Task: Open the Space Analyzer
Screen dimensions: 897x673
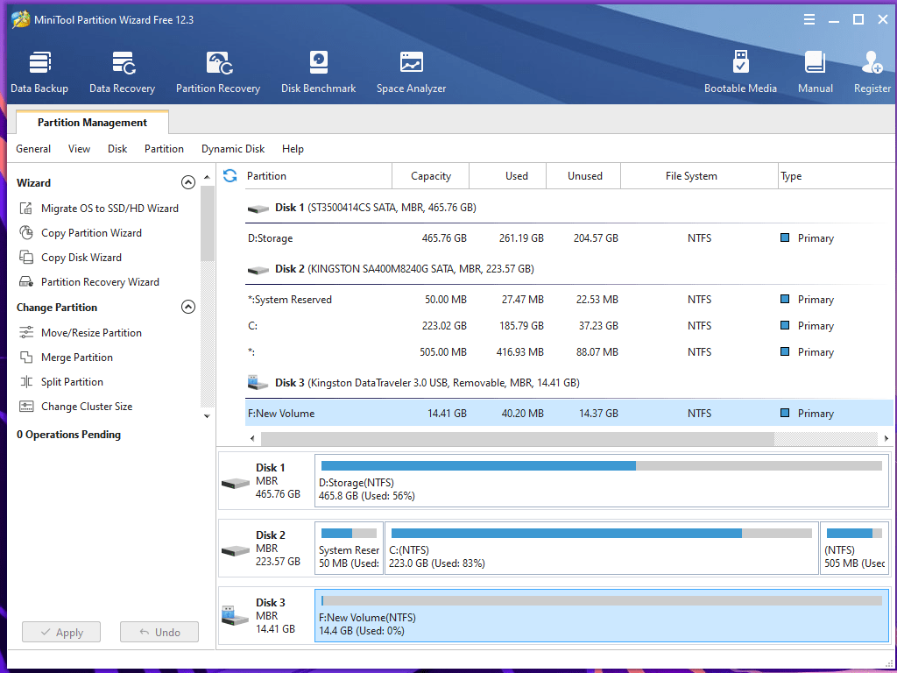Action: 411,70
